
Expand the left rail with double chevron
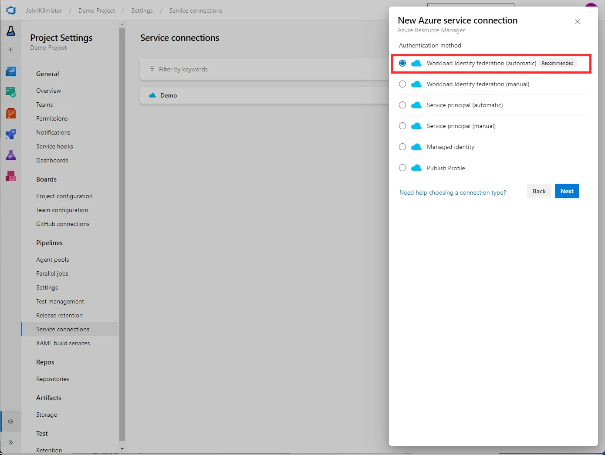pyautogui.click(x=11, y=442)
